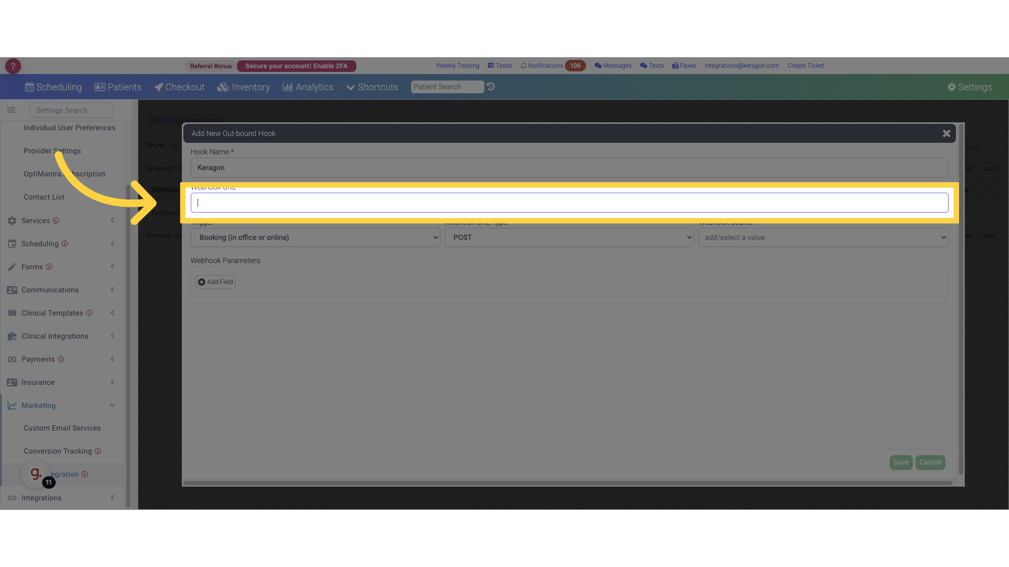Open Settings via the gear icon

pos(953,87)
